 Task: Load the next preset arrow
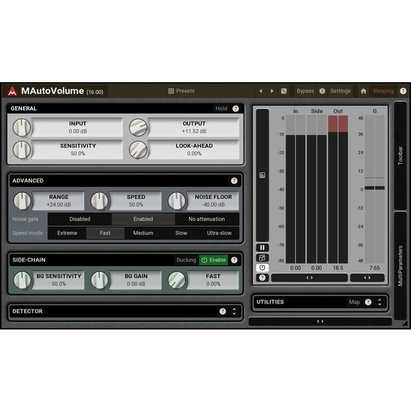click(x=272, y=91)
